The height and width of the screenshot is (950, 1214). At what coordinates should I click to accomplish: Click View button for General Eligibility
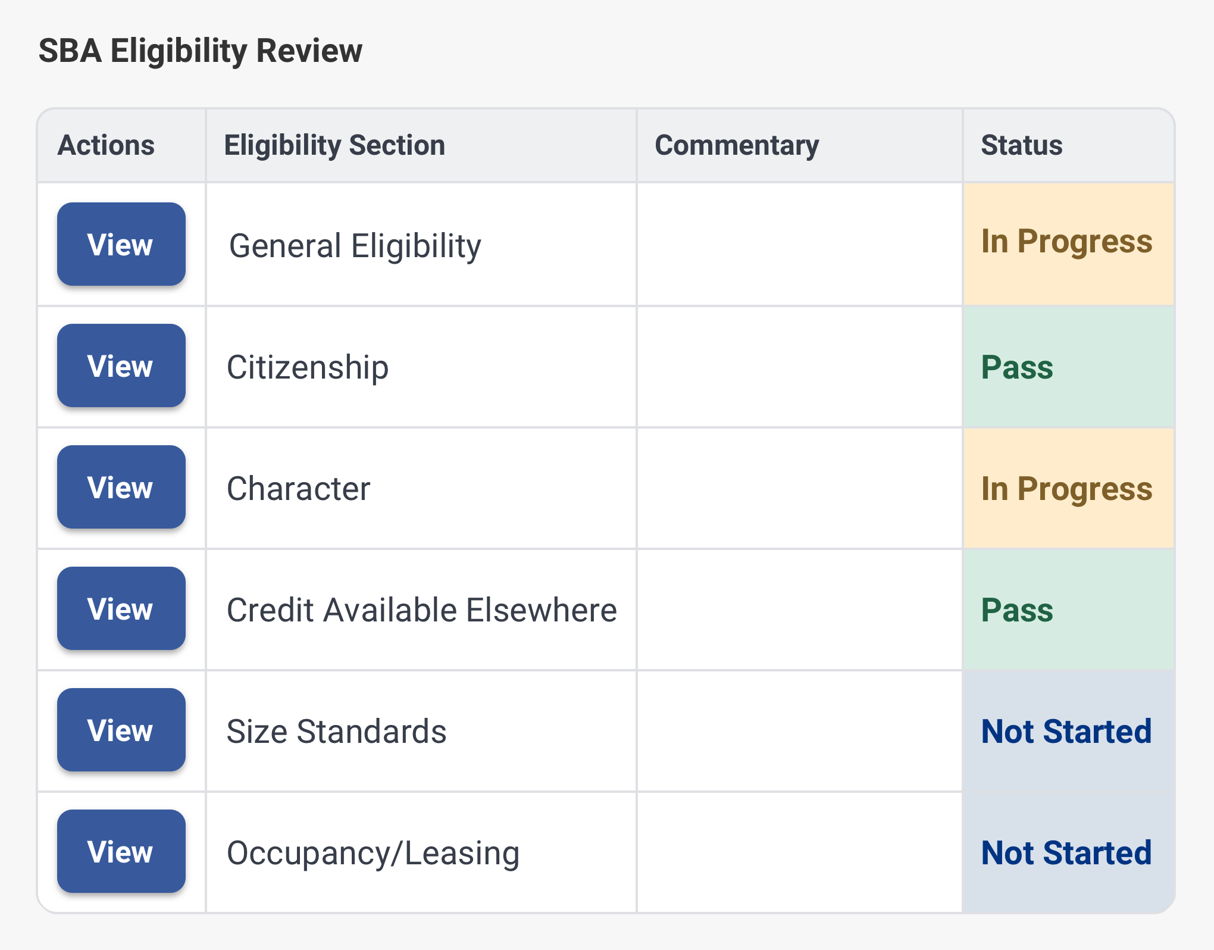[x=121, y=244]
